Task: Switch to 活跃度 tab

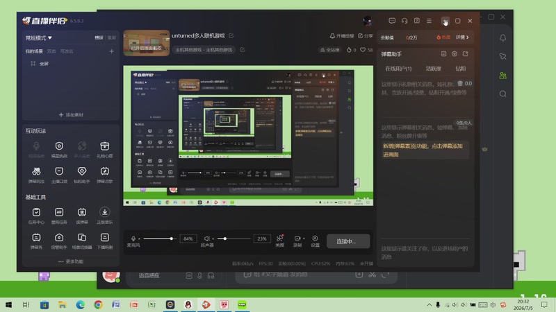Action: point(433,69)
